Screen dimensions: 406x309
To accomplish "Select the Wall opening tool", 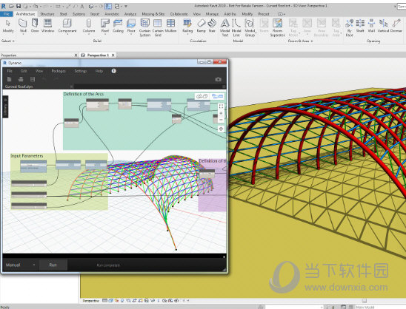I will (371, 26).
